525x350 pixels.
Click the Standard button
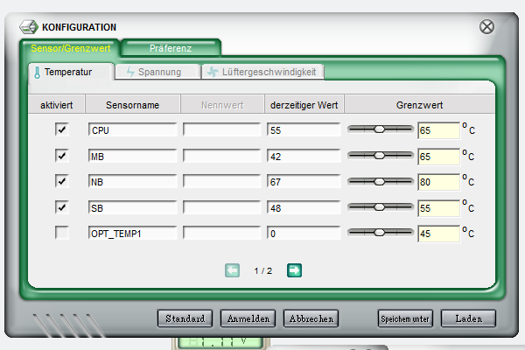click(185, 318)
